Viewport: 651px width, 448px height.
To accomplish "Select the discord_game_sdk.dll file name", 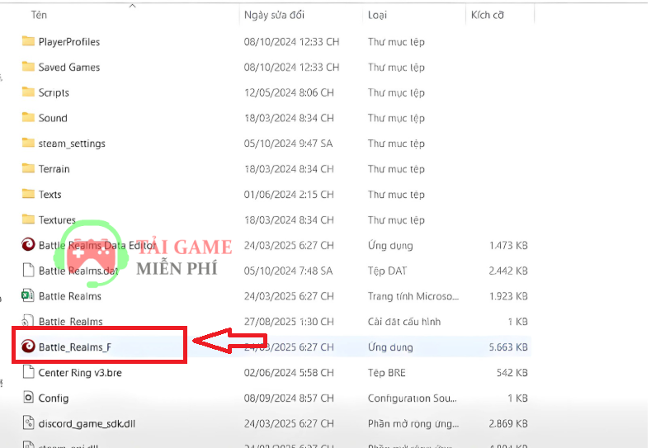I will click(87, 424).
